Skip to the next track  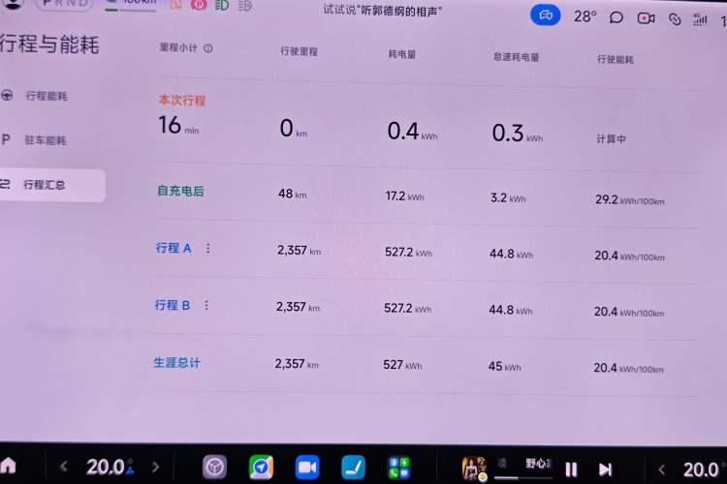[x=605, y=469]
